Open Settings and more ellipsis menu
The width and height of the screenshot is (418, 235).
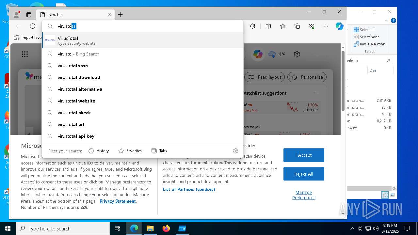(x=326, y=26)
